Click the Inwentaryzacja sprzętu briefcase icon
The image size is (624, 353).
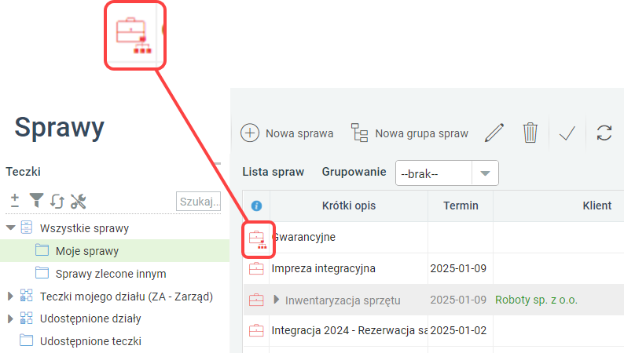[x=256, y=300]
